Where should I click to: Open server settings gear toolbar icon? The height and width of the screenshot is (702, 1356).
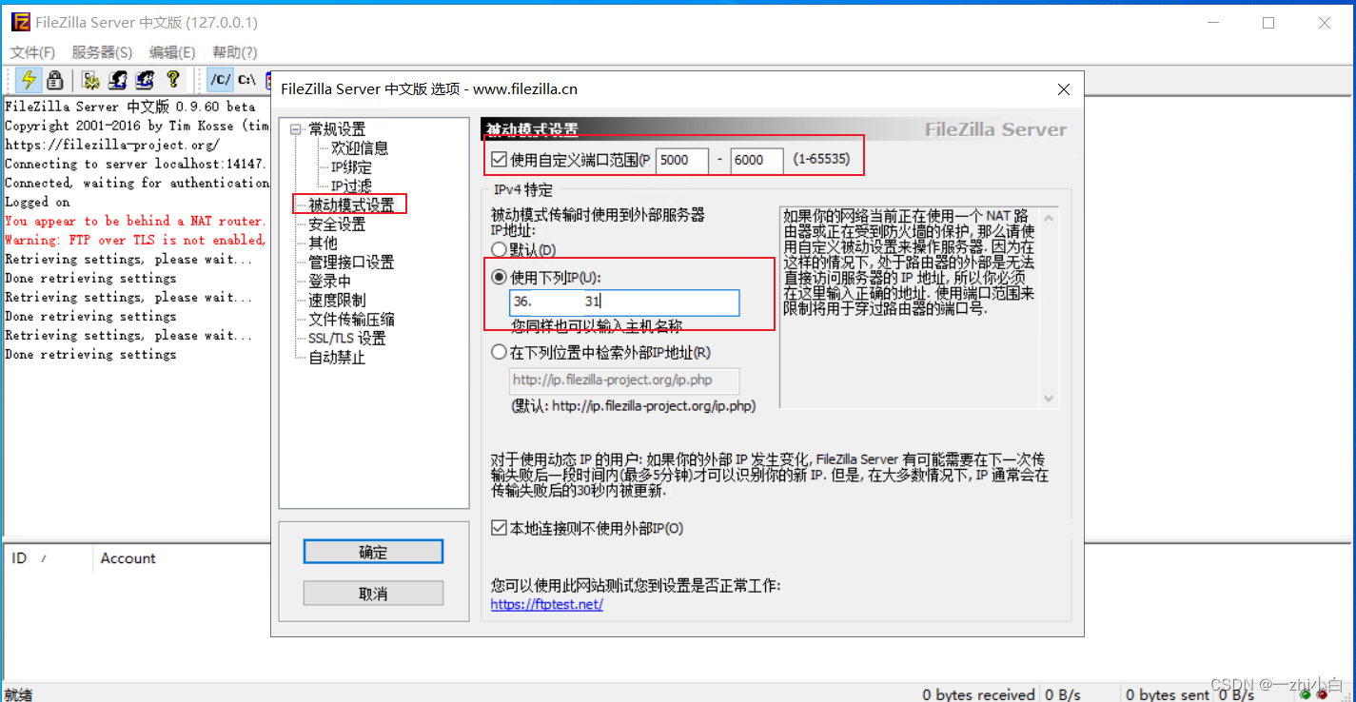pos(90,80)
